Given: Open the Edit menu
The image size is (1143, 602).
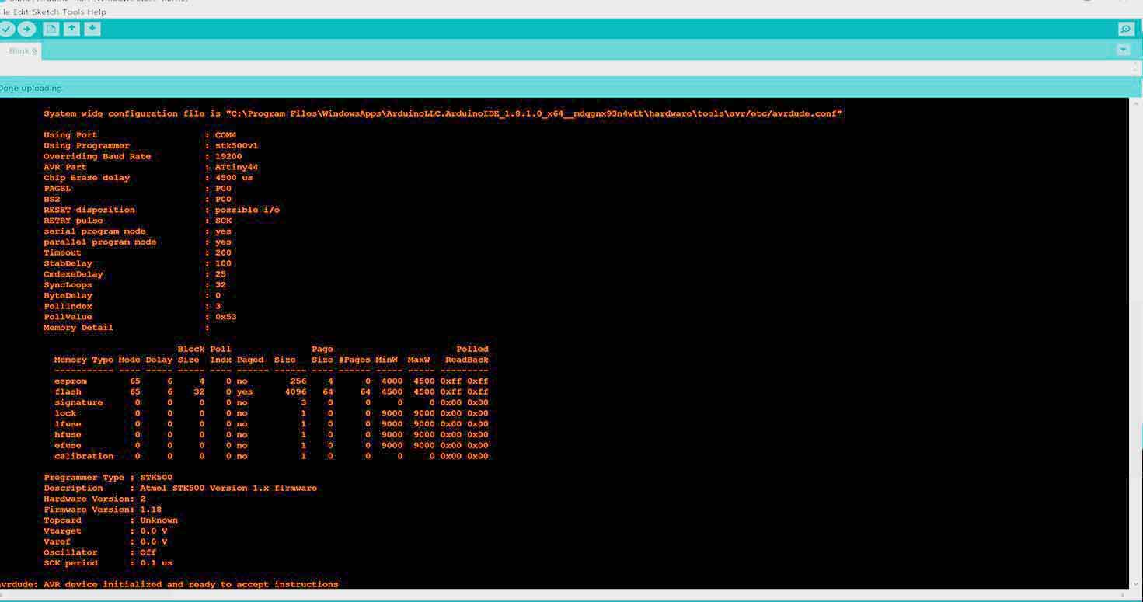Looking at the screenshot, I should click(x=21, y=12).
